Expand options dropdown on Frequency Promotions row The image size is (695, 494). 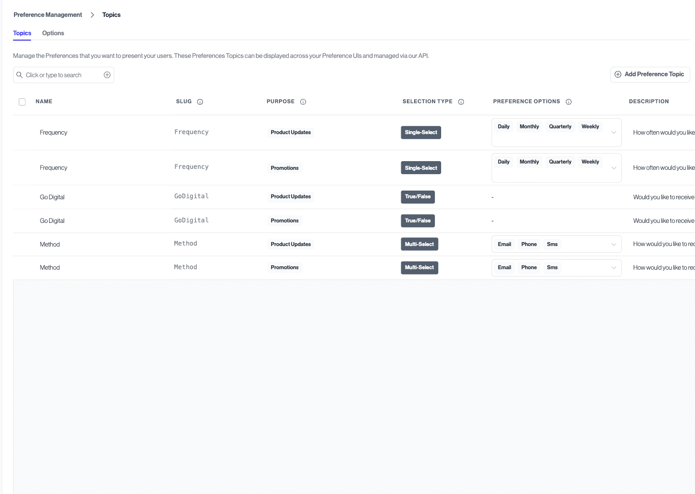pos(614,167)
